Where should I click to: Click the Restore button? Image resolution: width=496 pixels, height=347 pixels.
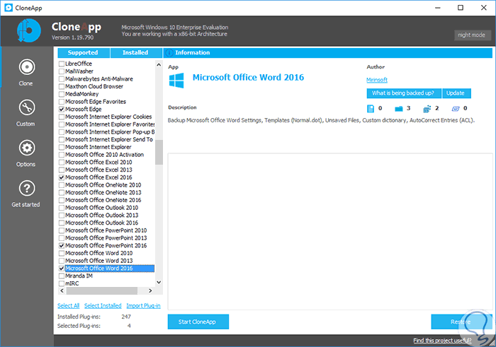tap(461, 322)
